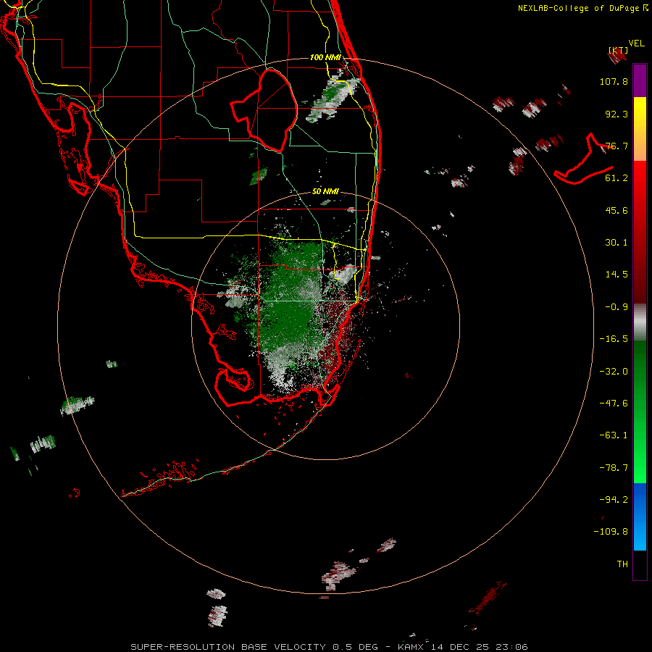This screenshot has height=652, width=652.
Task: Click the gray near-zero color bar segment
Action: tap(640, 322)
